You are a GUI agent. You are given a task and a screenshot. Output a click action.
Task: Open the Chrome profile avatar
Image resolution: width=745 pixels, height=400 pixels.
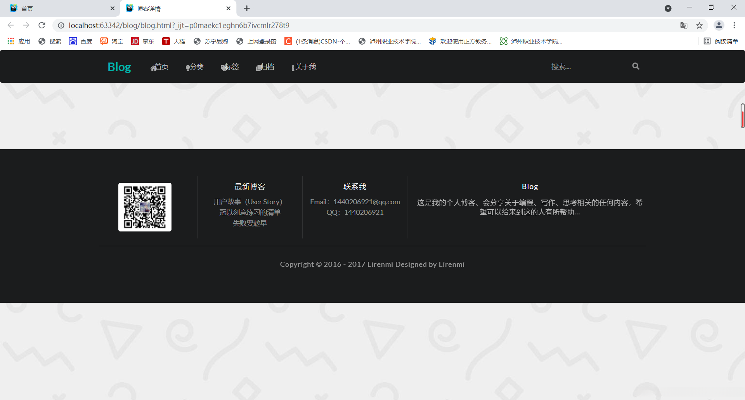pos(719,25)
